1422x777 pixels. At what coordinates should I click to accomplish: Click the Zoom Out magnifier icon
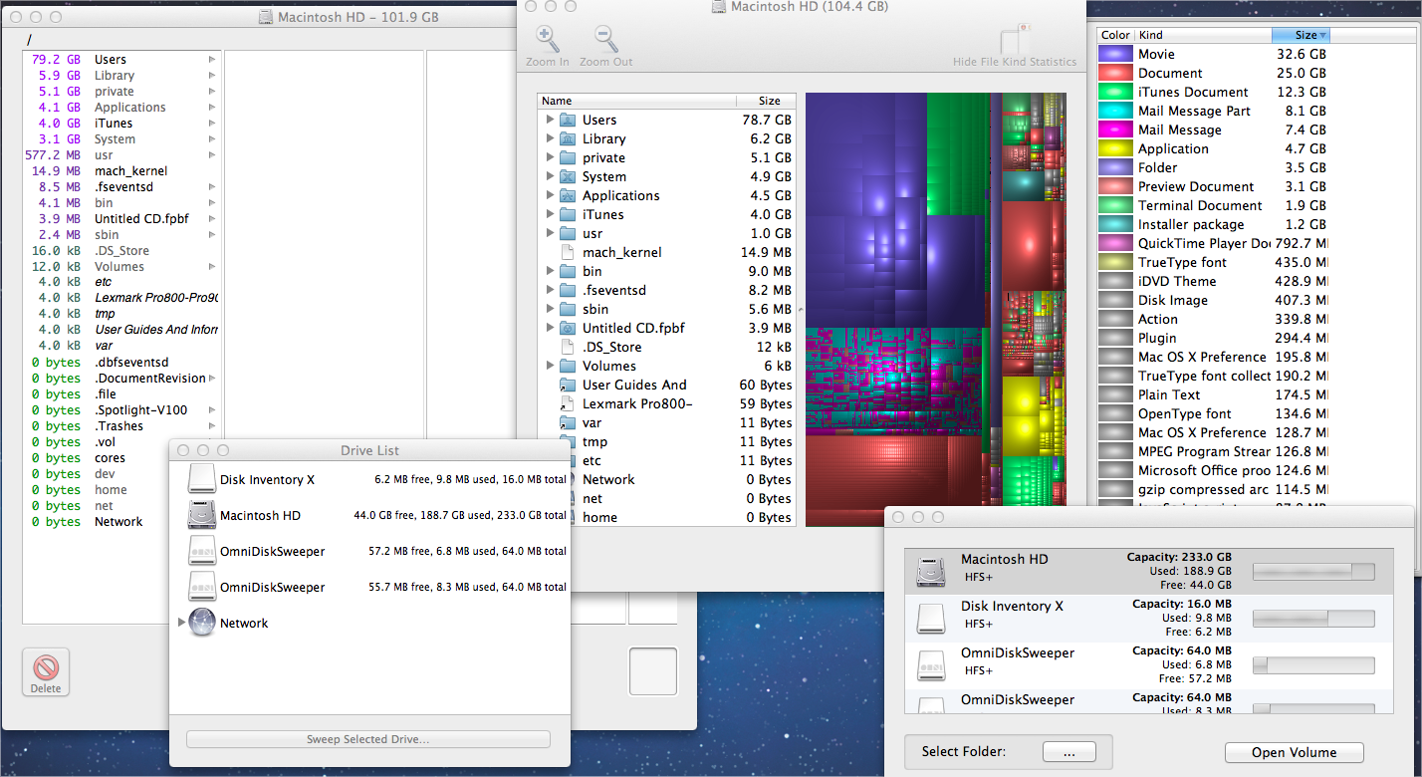coord(605,39)
